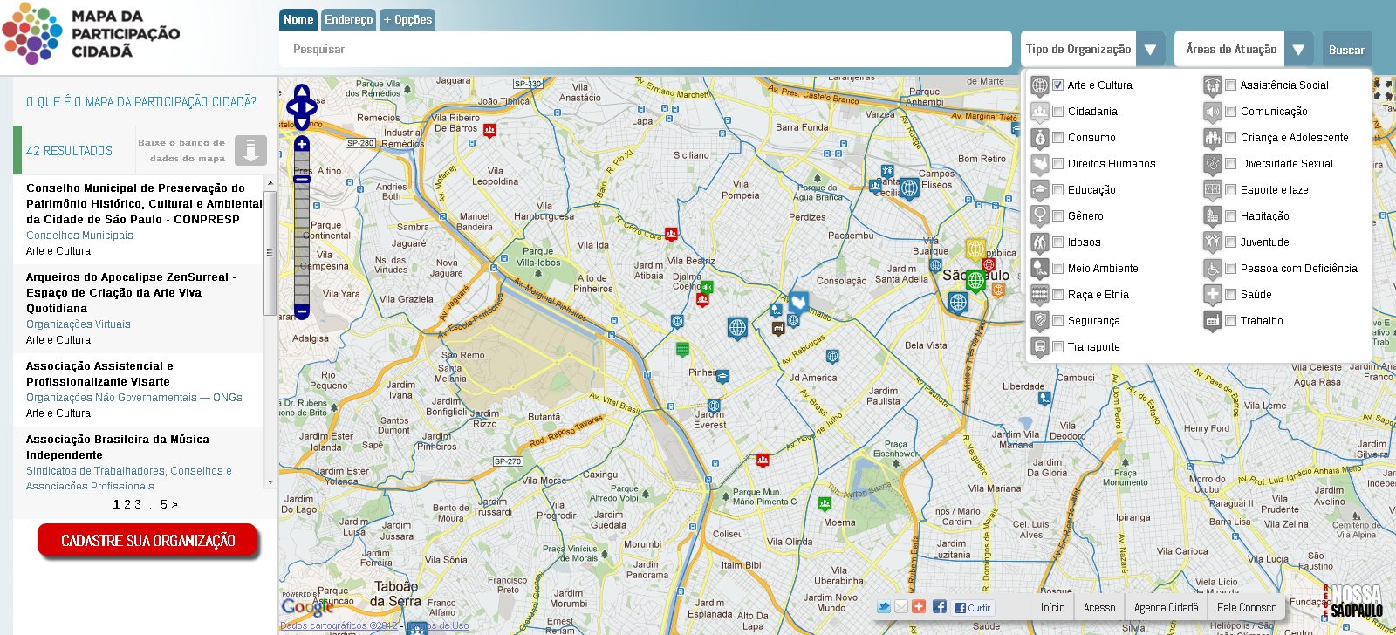Enable the Transporte filter checkbox

[x=1057, y=347]
